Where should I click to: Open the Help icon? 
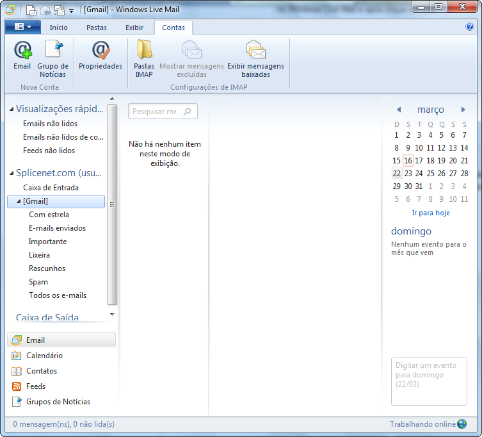tap(469, 26)
